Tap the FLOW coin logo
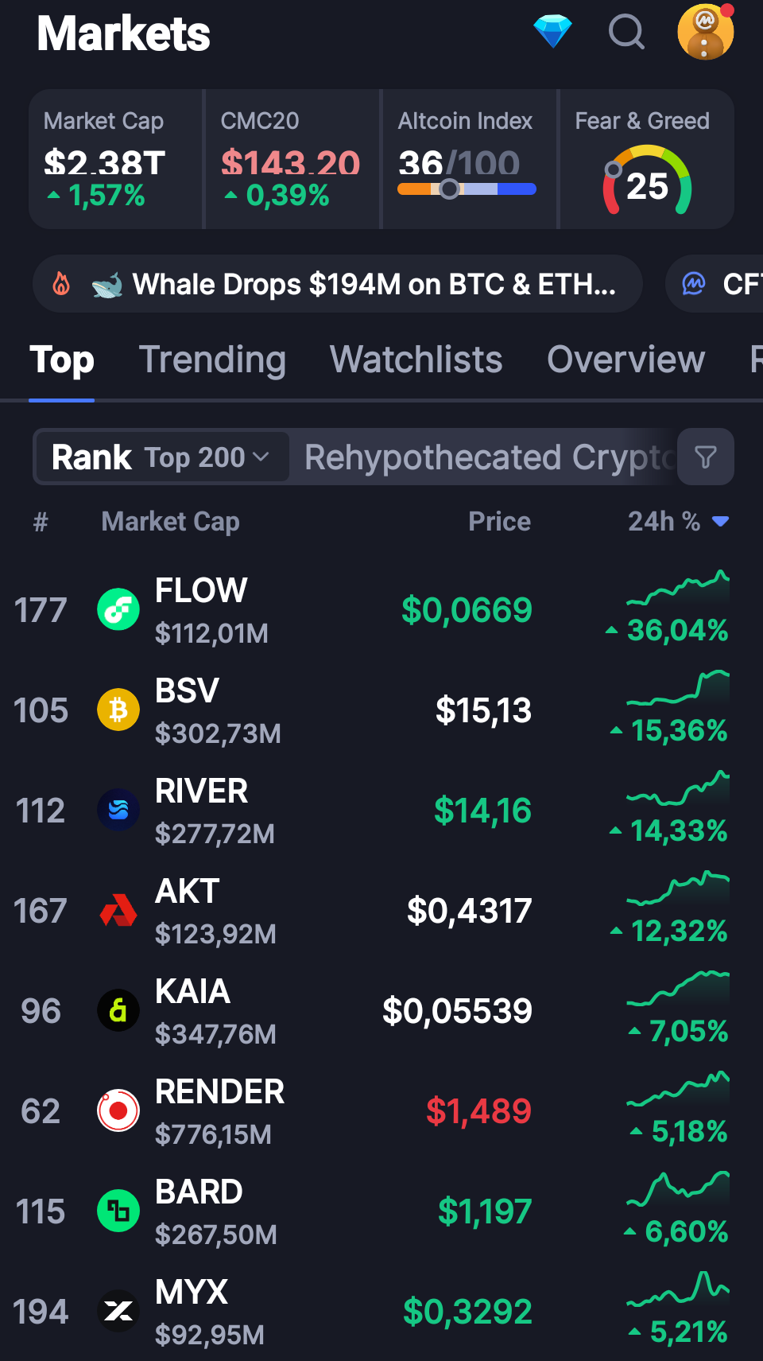The width and height of the screenshot is (763, 1361). 118,609
